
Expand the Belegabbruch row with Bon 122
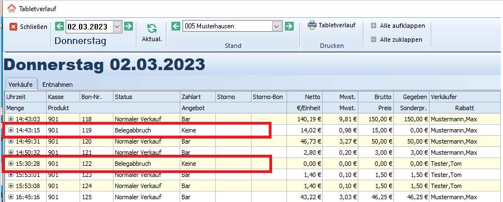coord(11,164)
